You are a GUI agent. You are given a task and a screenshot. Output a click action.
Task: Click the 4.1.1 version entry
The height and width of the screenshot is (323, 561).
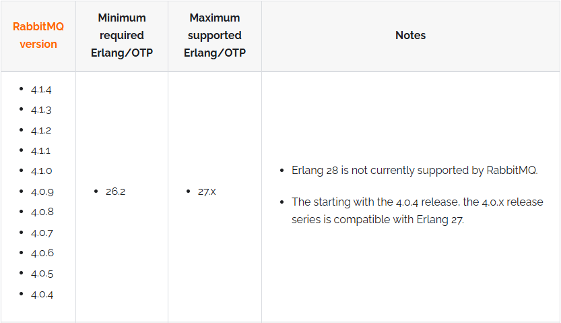coord(41,151)
